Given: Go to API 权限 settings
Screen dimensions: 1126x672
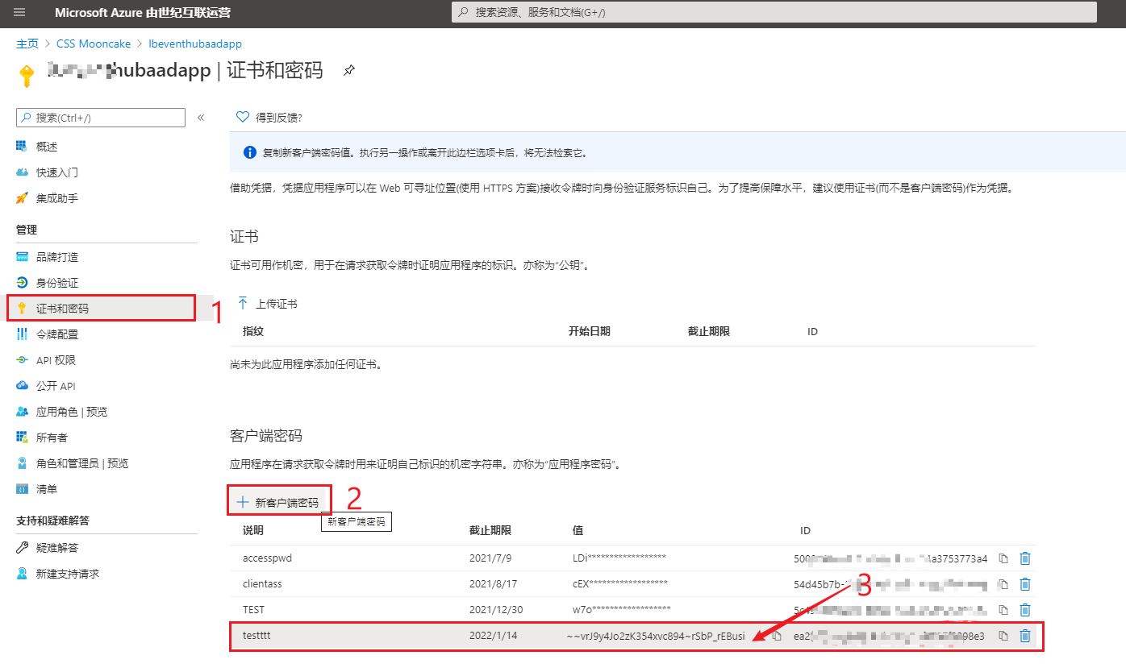Looking at the screenshot, I should [x=56, y=360].
